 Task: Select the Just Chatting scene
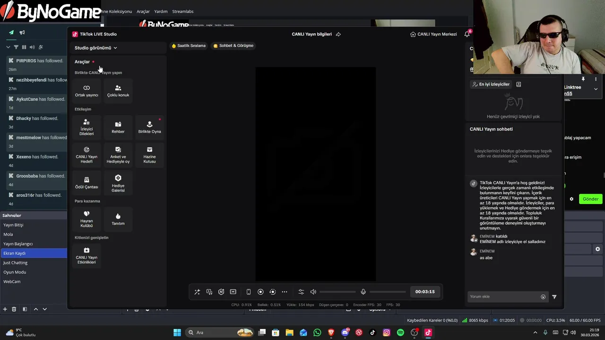tap(34, 263)
